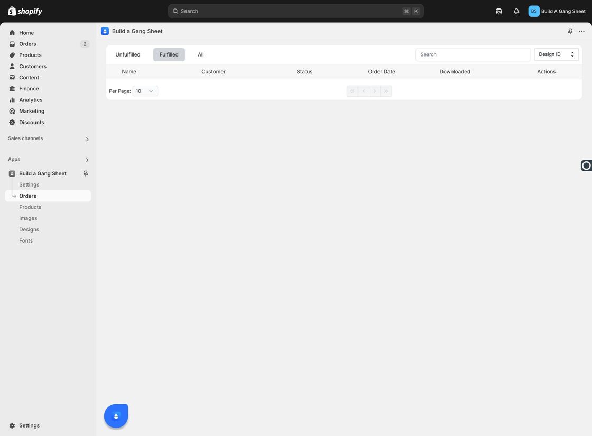Select the Fulfilled tab

click(x=169, y=54)
